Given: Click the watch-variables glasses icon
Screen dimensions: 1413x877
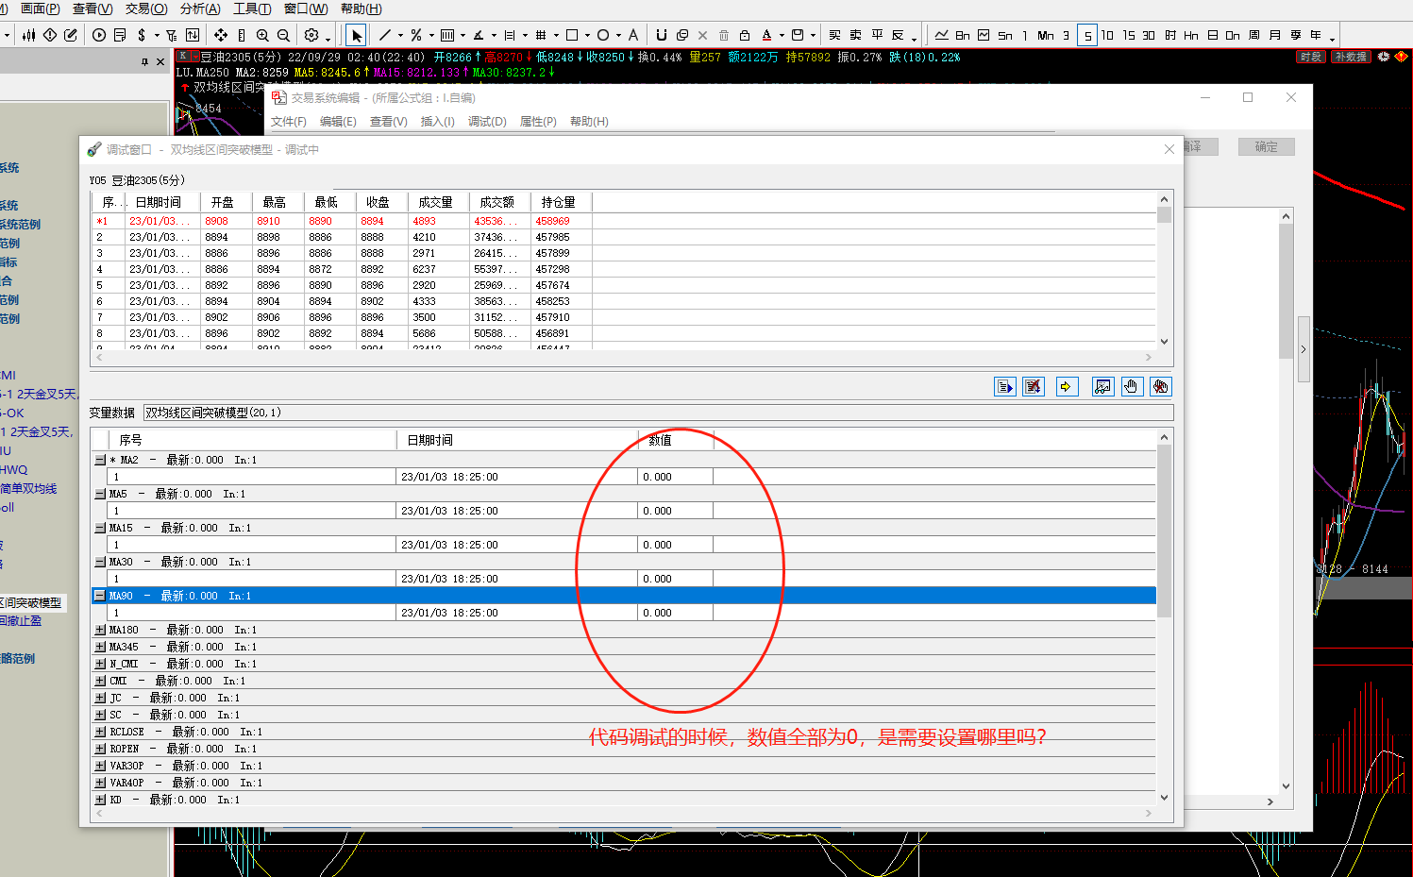Looking at the screenshot, I should click(1102, 386).
